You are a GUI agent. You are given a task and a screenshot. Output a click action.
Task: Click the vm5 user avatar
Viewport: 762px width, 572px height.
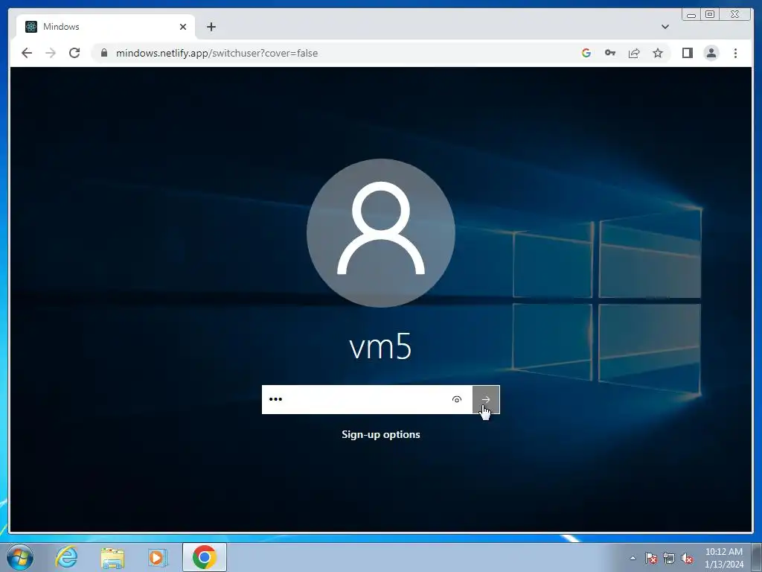380,232
